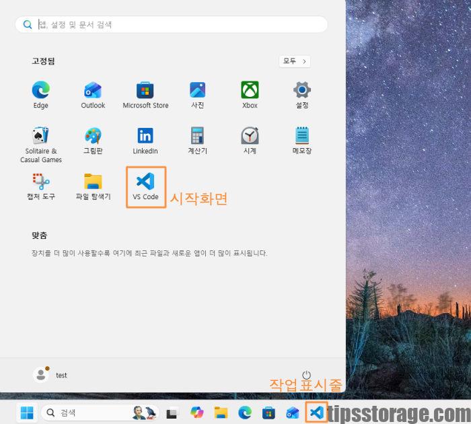471x424 pixels.
Task: Open VS Code from the taskbar
Action: (x=317, y=413)
